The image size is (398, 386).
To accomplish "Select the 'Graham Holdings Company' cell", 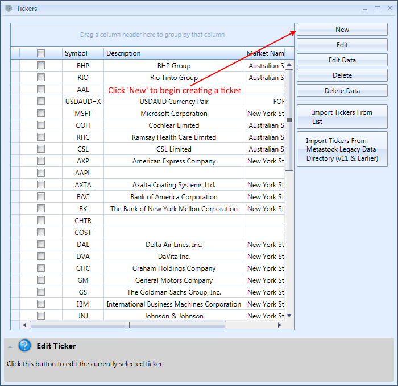I will coord(174,268).
